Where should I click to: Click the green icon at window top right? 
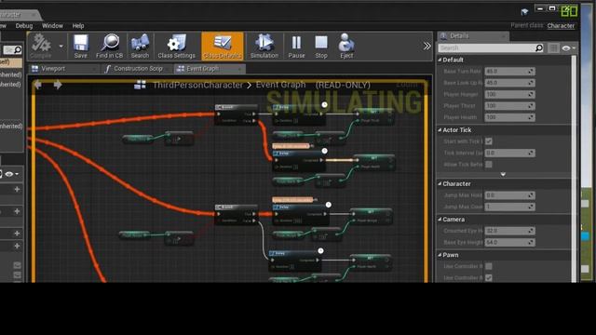click(569, 11)
